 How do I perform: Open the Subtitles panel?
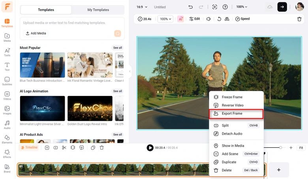[7, 81]
